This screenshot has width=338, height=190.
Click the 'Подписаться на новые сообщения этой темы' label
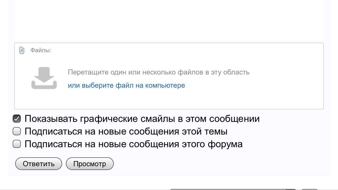(126, 131)
